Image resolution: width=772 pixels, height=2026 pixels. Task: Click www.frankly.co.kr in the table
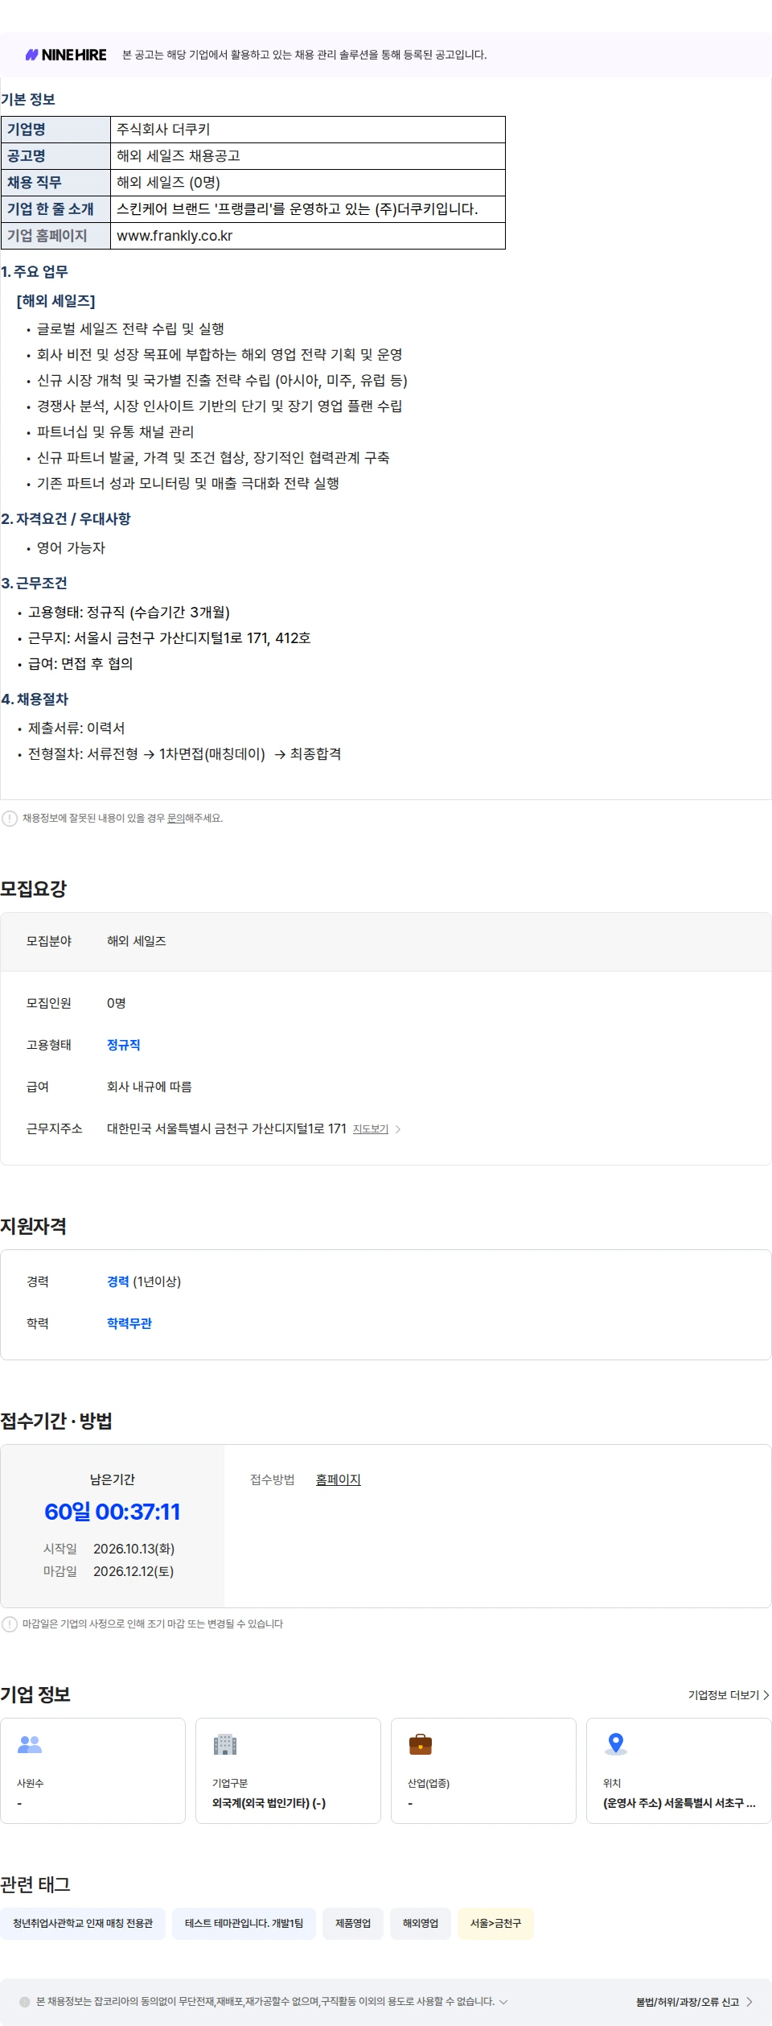(x=175, y=236)
